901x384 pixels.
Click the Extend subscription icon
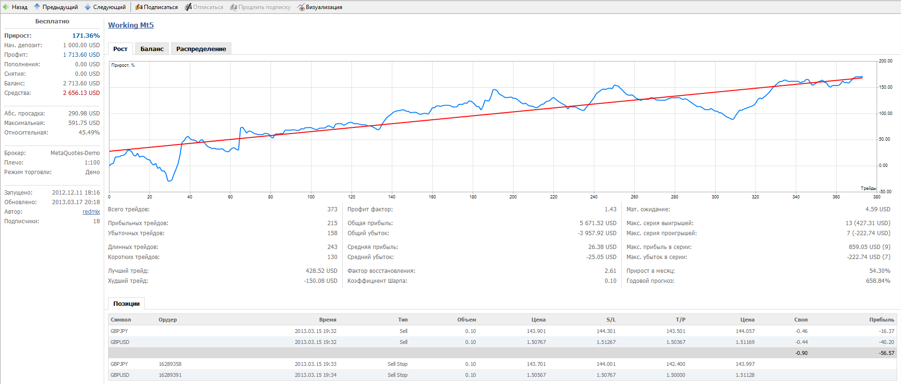233,7
